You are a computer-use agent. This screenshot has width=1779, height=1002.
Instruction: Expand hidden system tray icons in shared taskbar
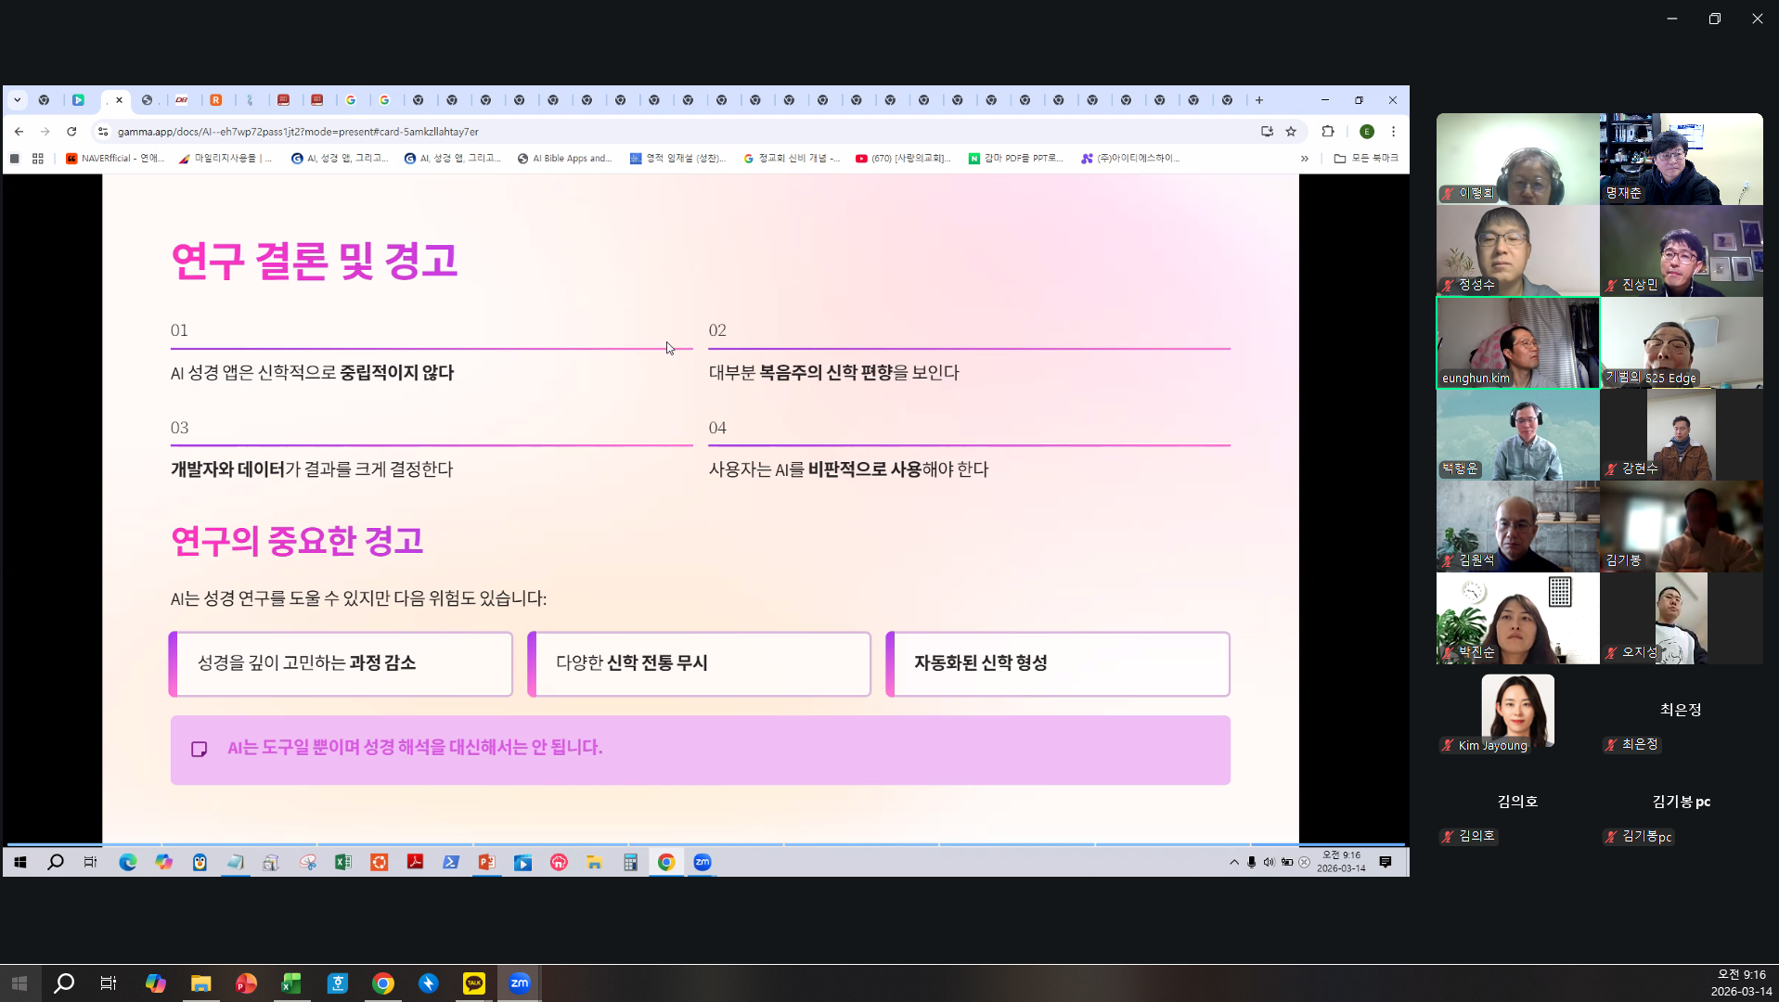point(1234,863)
